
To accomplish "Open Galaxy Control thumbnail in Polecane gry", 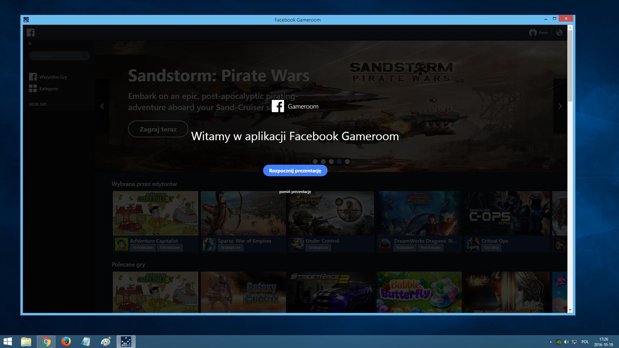I will click(x=243, y=292).
